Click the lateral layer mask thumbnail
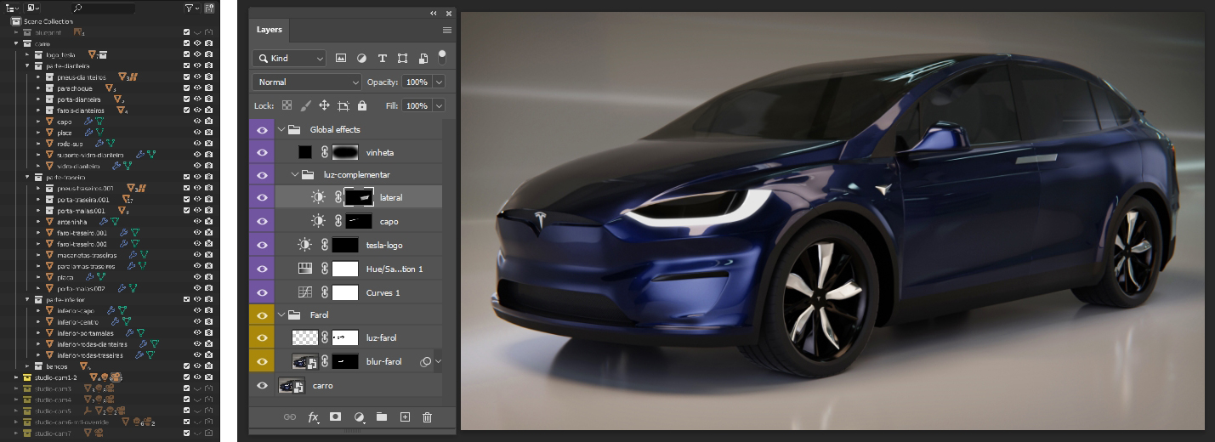Image resolution: width=1215 pixels, height=442 pixels. point(356,197)
